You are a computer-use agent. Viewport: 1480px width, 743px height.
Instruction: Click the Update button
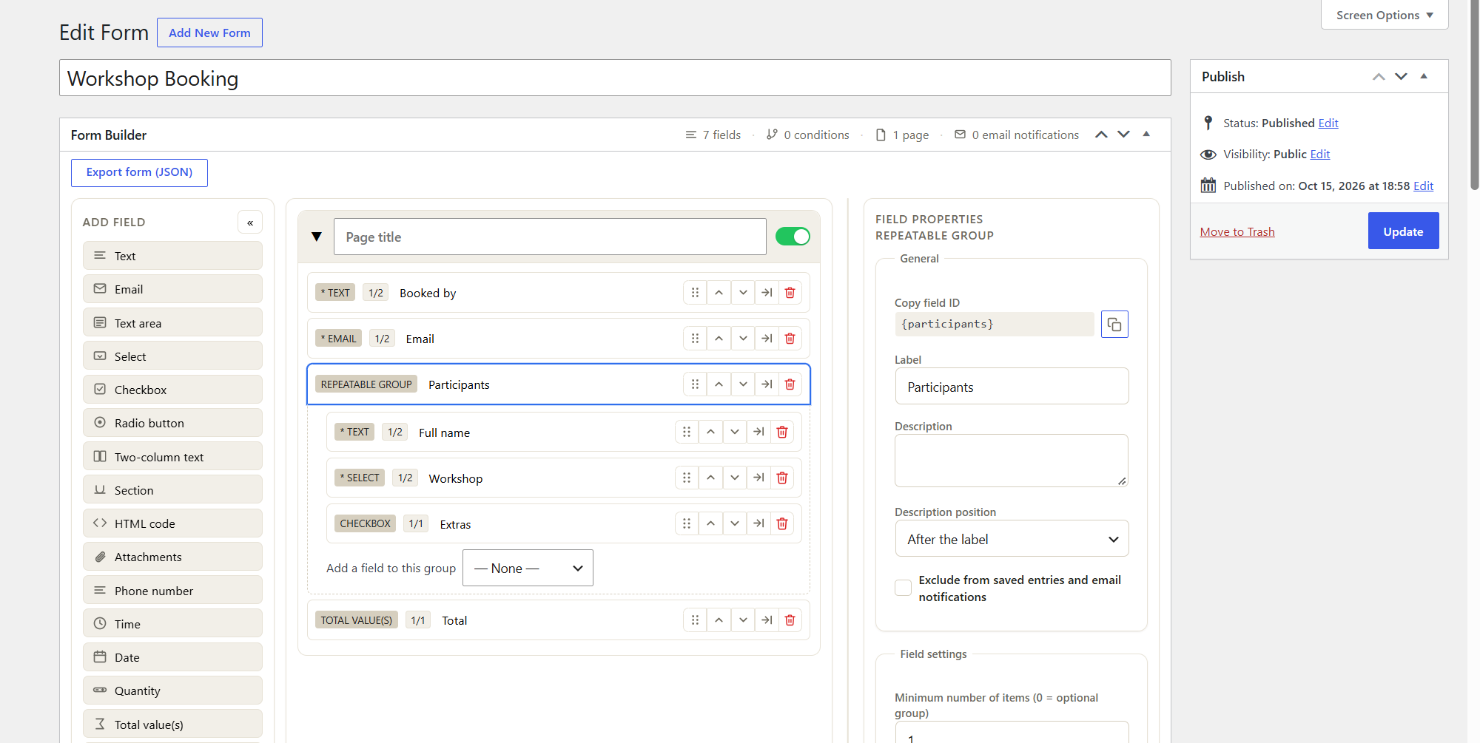1403,231
